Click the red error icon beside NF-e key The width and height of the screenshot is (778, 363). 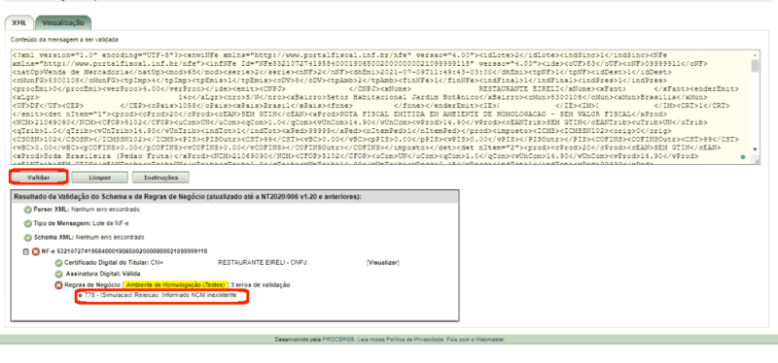pos(36,251)
